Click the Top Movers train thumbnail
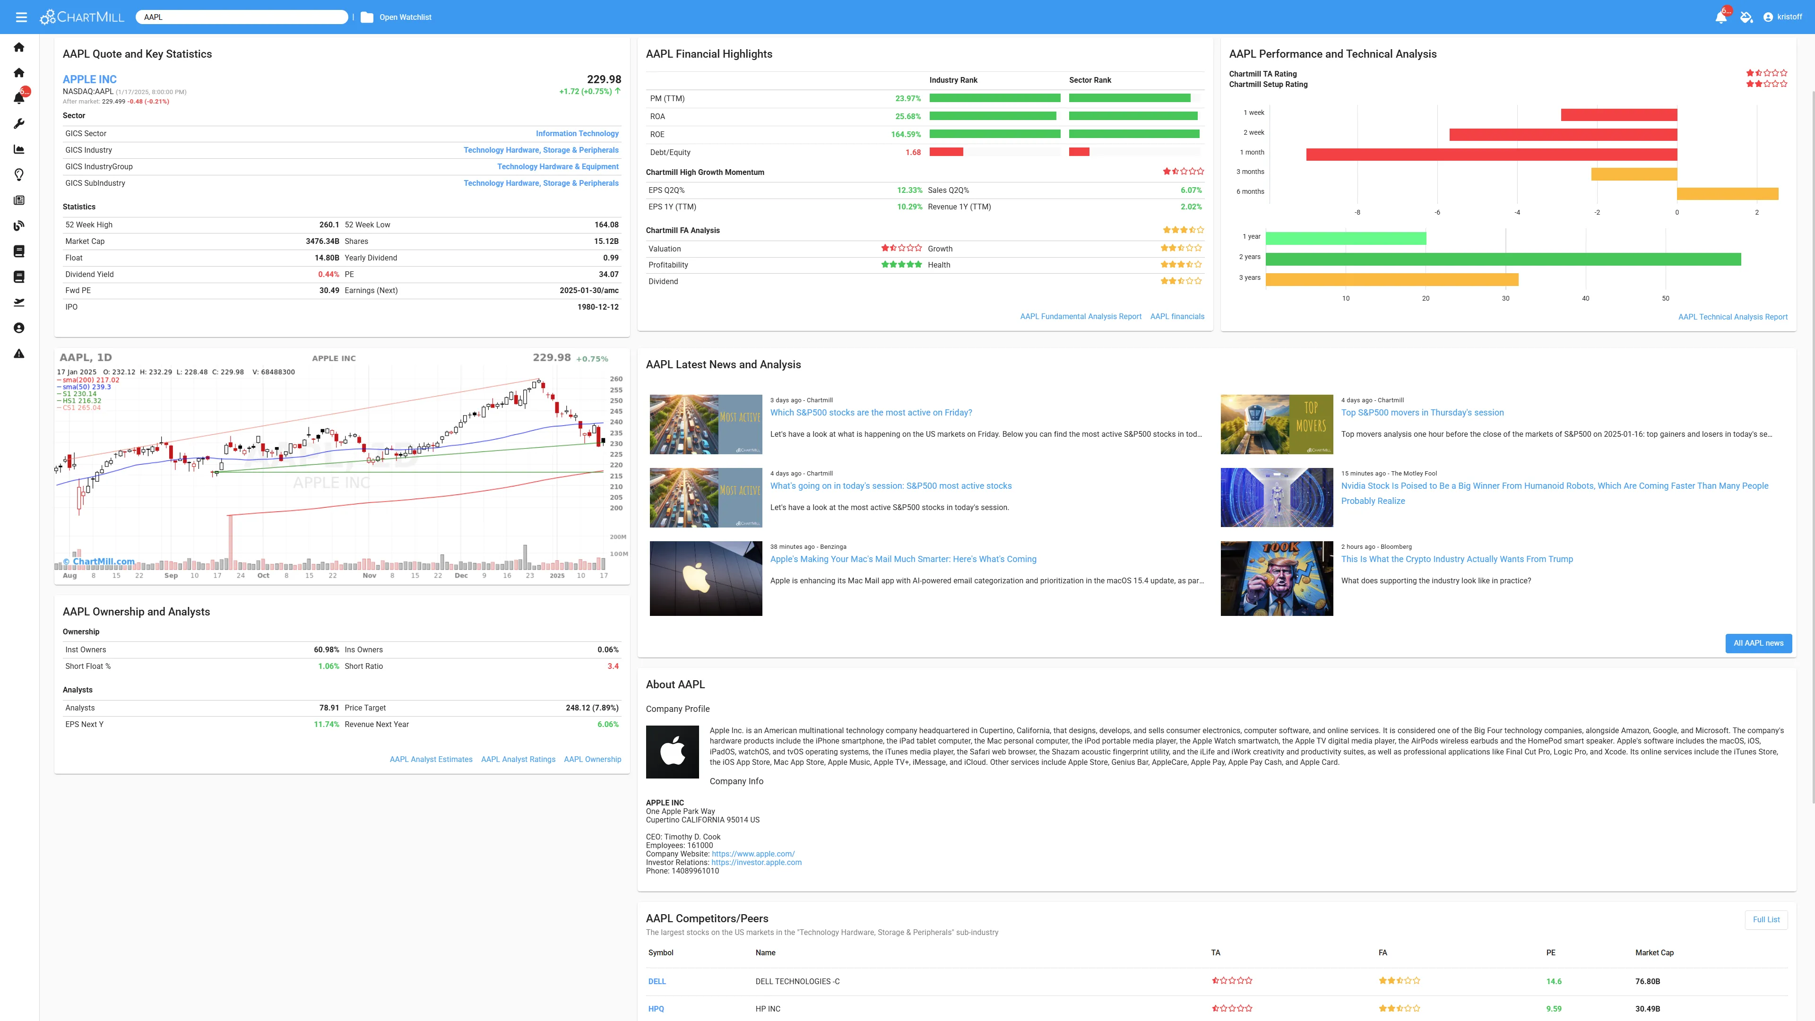Screen dimensions: 1815x1021 click(1276, 424)
